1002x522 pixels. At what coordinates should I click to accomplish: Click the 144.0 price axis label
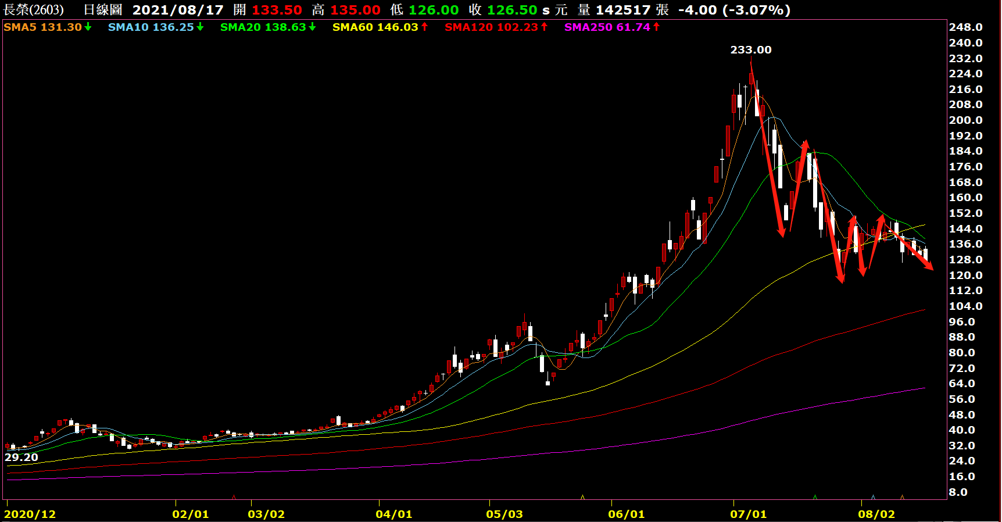coord(965,228)
